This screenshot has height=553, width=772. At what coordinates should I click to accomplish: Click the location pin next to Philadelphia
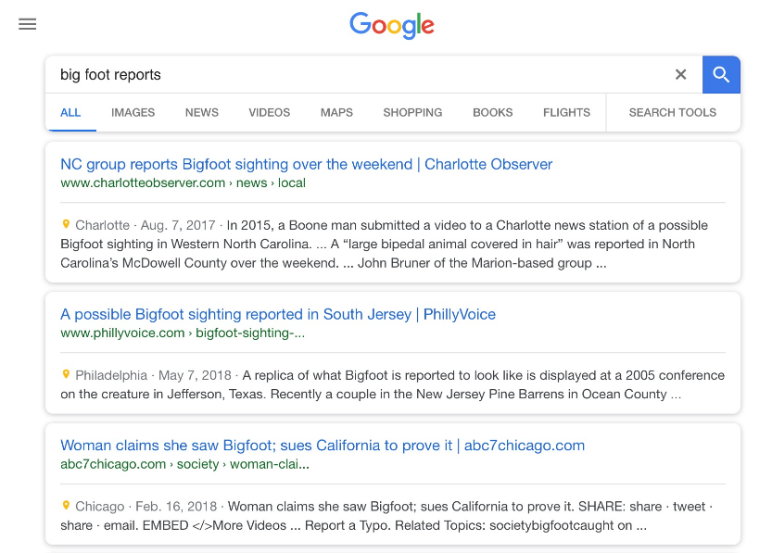(x=65, y=374)
